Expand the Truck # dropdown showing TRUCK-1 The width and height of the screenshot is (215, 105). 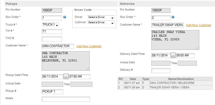50,25
